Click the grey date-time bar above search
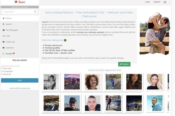 point(20,7)
